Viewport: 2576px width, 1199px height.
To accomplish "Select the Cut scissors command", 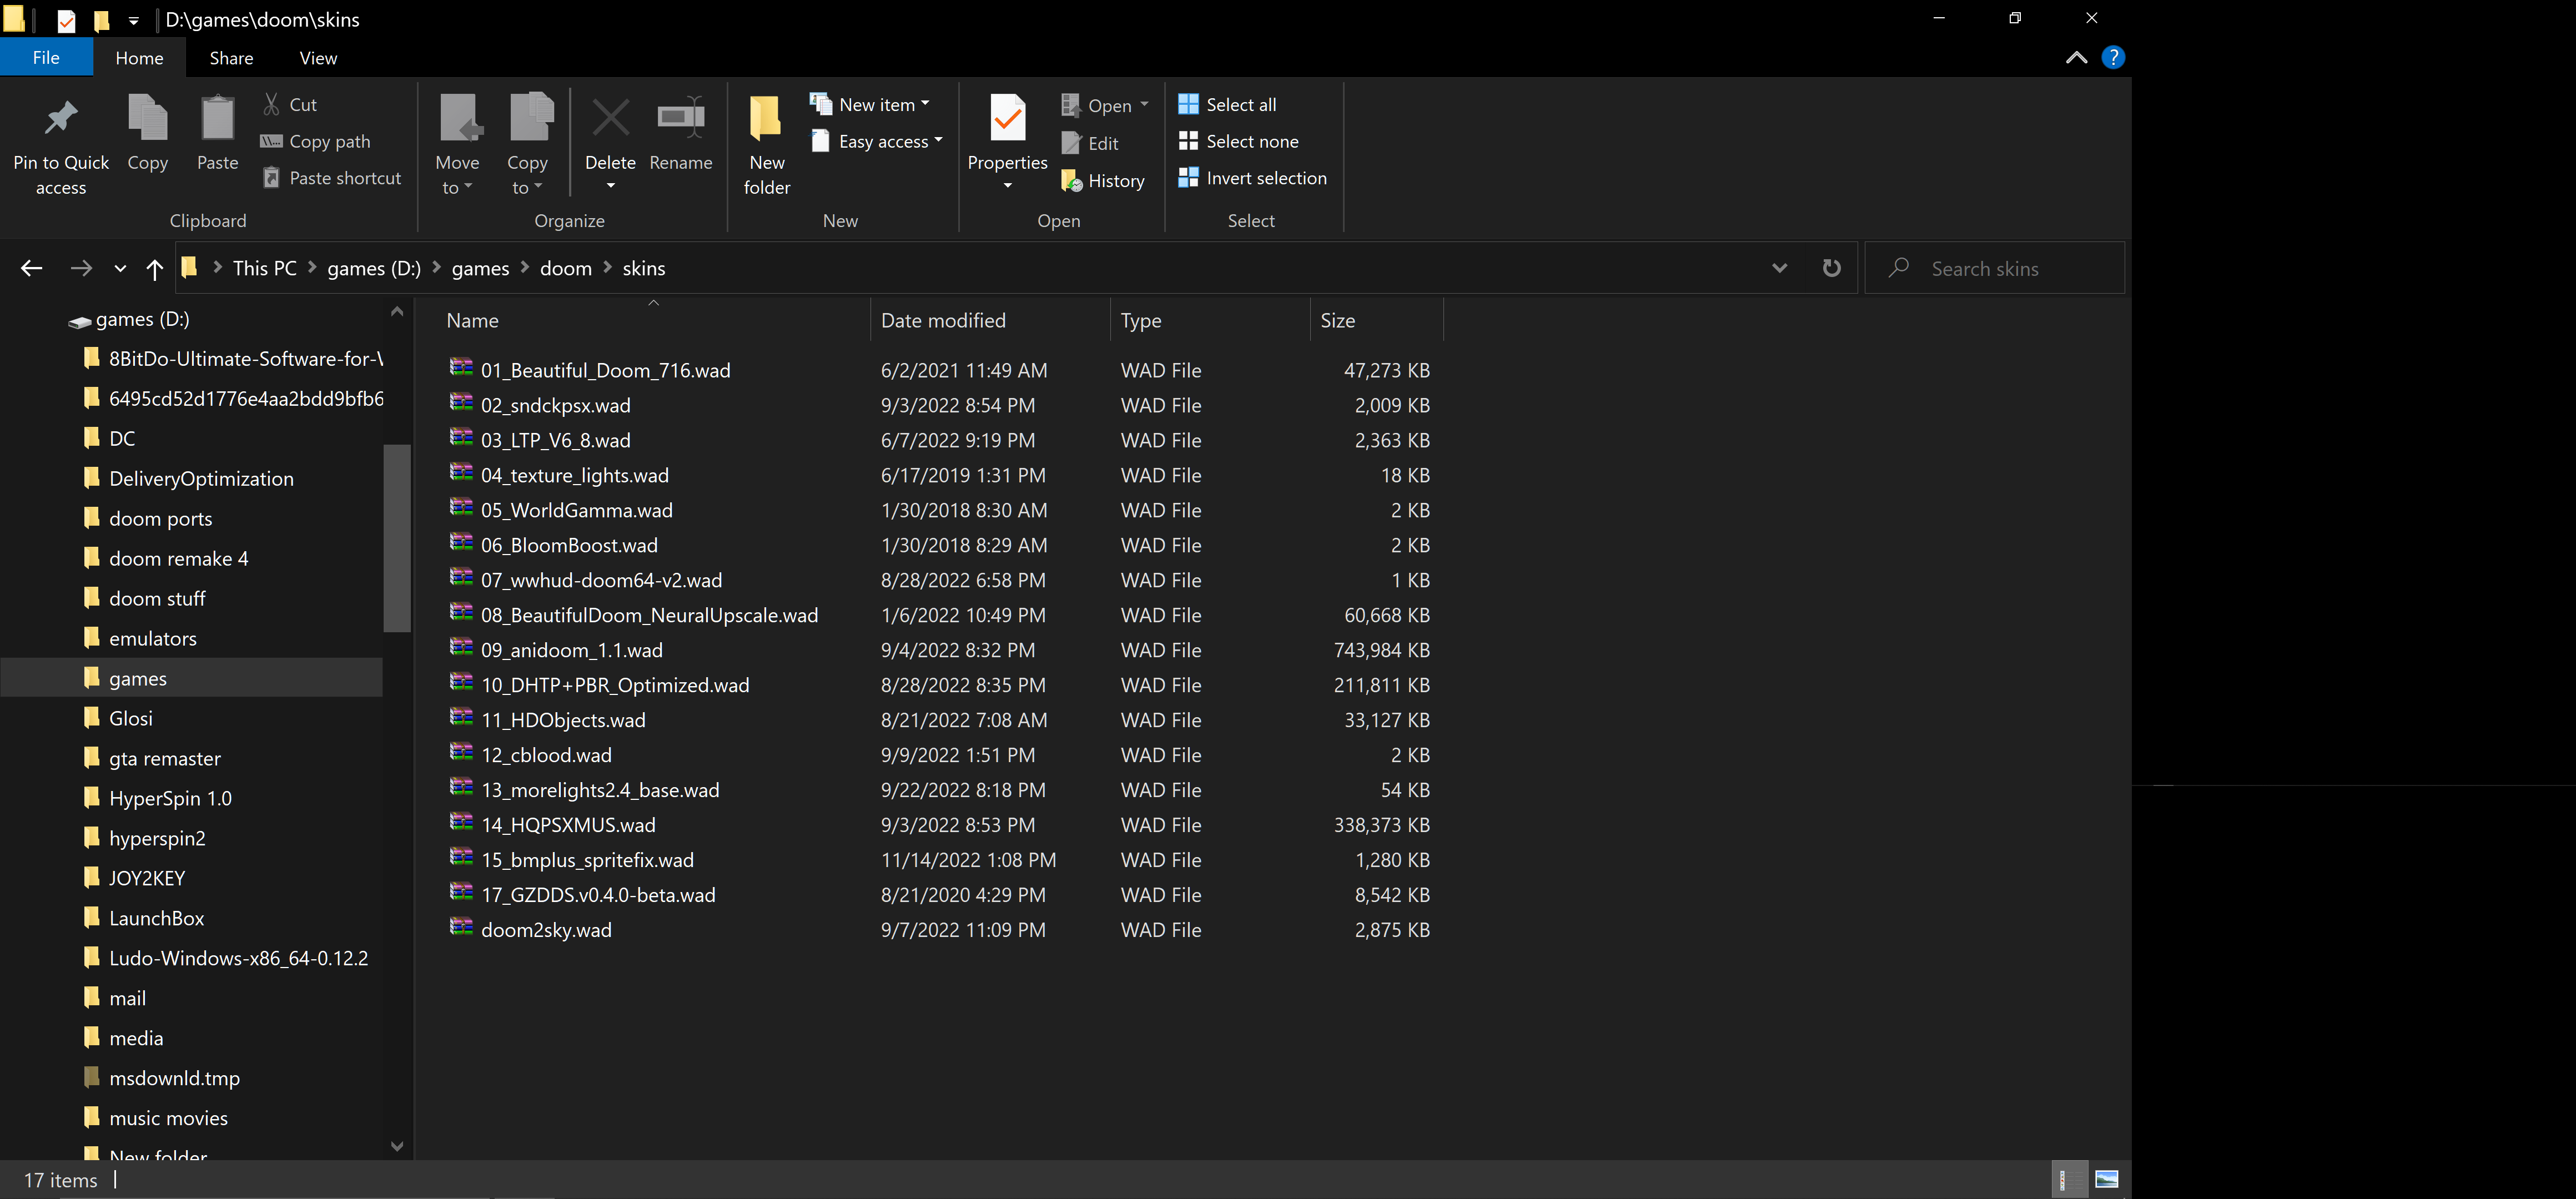I will [290, 104].
